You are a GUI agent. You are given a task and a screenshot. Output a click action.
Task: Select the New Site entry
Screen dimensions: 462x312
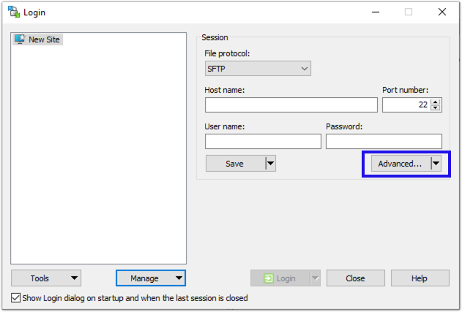pos(38,39)
